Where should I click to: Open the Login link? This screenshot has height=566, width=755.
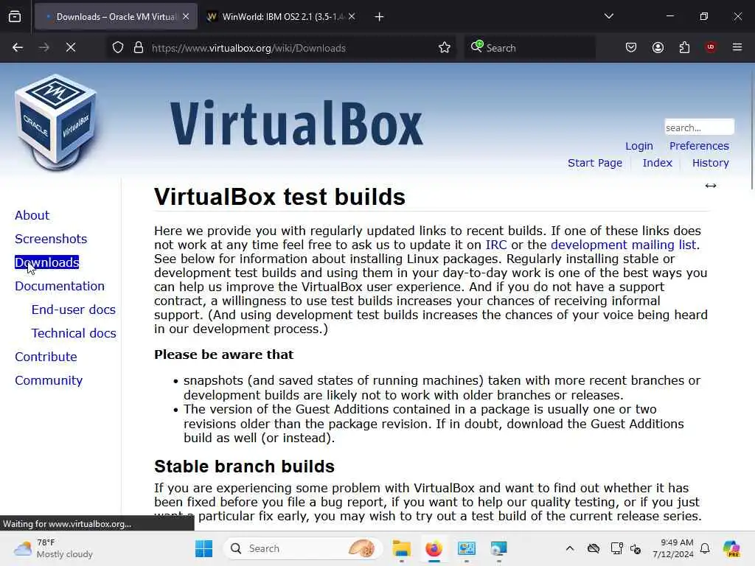[x=639, y=146]
